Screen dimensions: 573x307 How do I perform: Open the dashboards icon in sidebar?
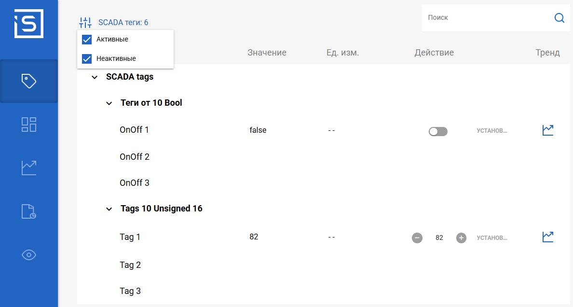[29, 125]
